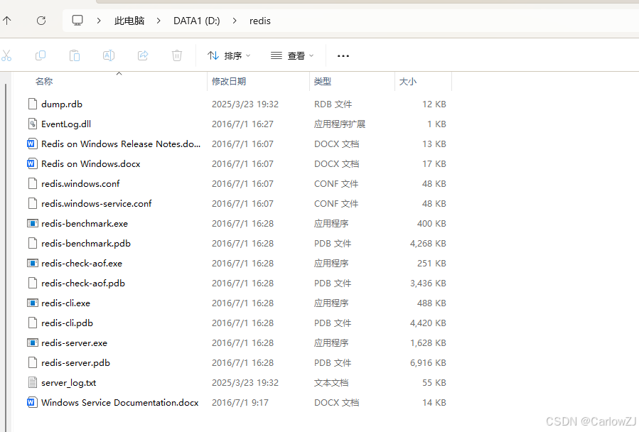Image resolution: width=639 pixels, height=432 pixels.
Task: Click the redis-server.pdb file icon
Action: 33,362
